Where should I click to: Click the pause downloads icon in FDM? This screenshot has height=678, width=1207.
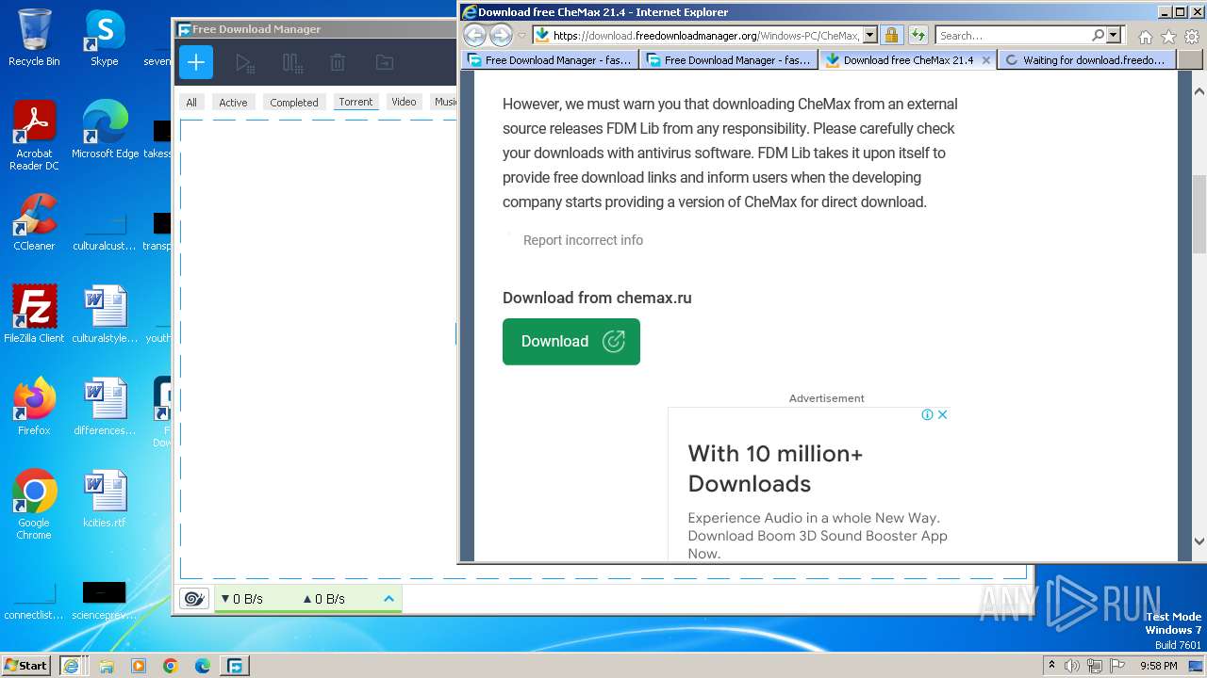(x=292, y=63)
